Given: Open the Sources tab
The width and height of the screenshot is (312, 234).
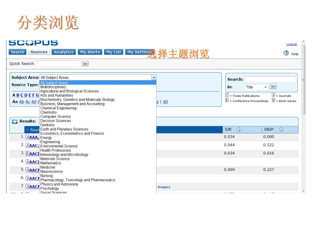Looking at the screenshot, I should point(39,52).
